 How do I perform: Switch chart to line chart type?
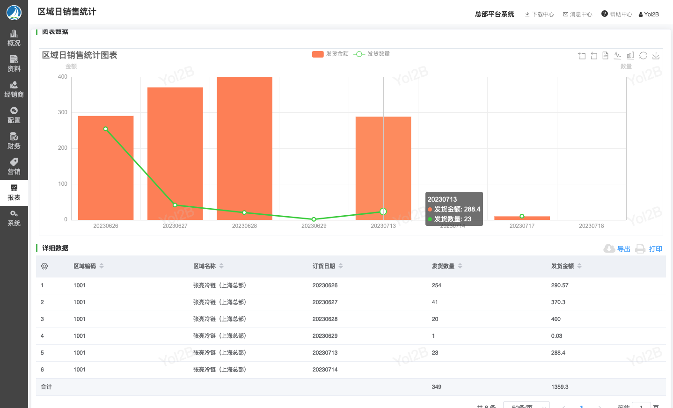(618, 56)
